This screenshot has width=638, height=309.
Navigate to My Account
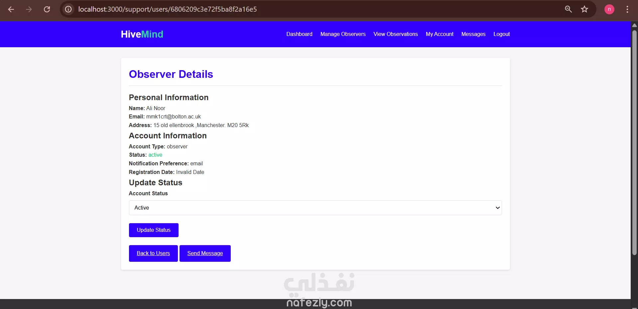pyautogui.click(x=440, y=34)
